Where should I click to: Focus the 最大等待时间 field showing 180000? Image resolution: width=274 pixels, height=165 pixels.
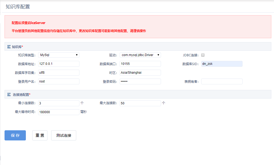59,112
